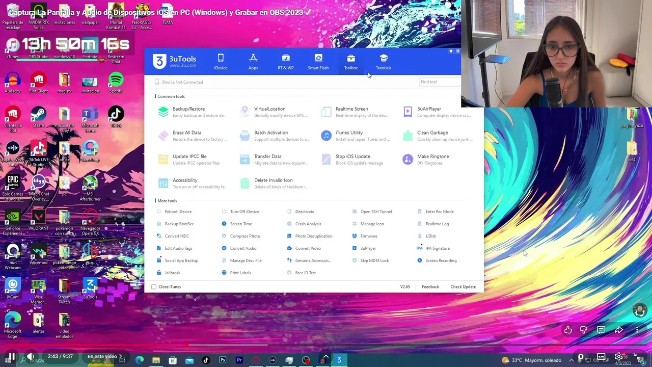Open the Tutorials section in 3uTools
The width and height of the screenshot is (652, 367).
tap(384, 62)
